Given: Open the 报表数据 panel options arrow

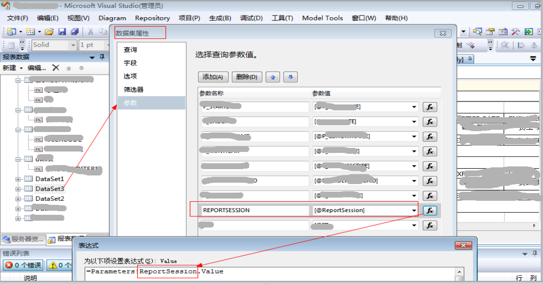Looking at the screenshot, I should [x=92, y=57].
